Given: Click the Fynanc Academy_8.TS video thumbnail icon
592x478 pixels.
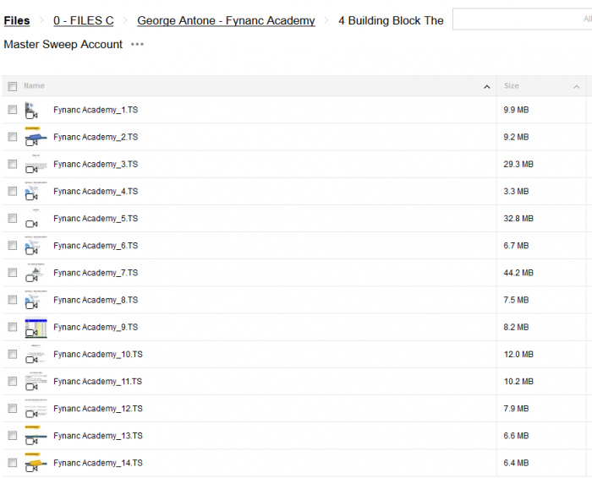Looking at the screenshot, I should pyautogui.click(x=36, y=300).
